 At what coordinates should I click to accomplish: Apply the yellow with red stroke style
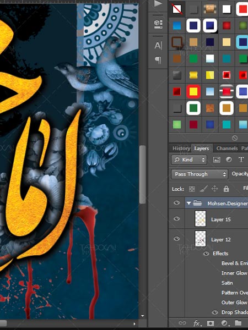pos(193,92)
